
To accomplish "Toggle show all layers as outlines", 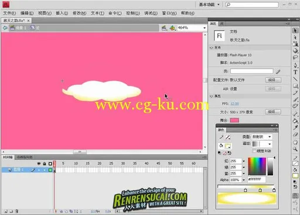I will click(x=50, y=163).
